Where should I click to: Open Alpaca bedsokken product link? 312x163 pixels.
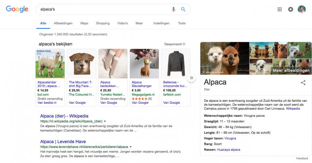[110, 84]
